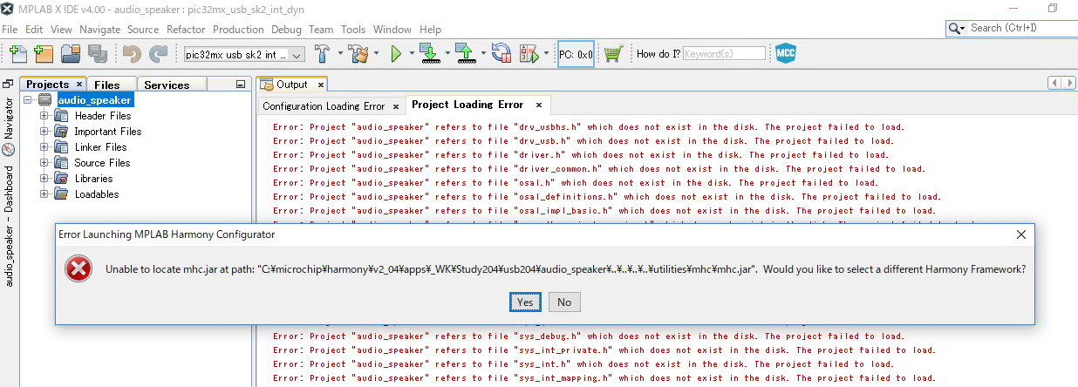Image resolution: width=1078 pixels, height=387 pixels.
Task: Click the Build Project hammer icon
Action: [x=322, y=54]
